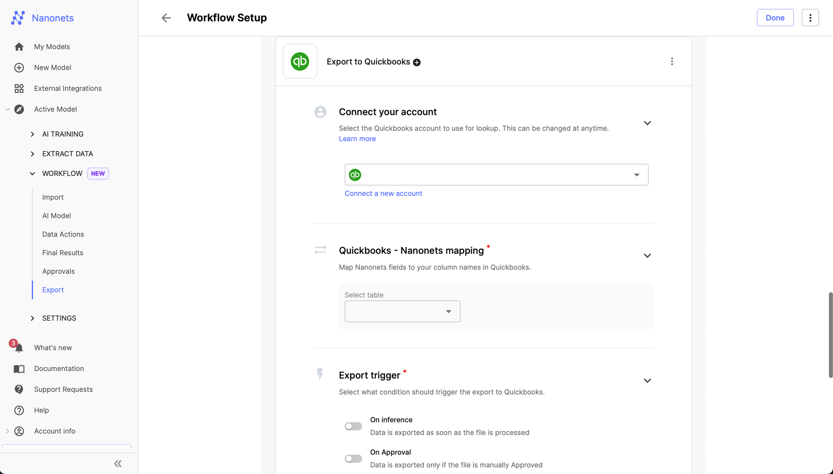Click the plus icon beside Export to Quickbooks
Screen dimensions: 833x474
(x=416, y=62)
